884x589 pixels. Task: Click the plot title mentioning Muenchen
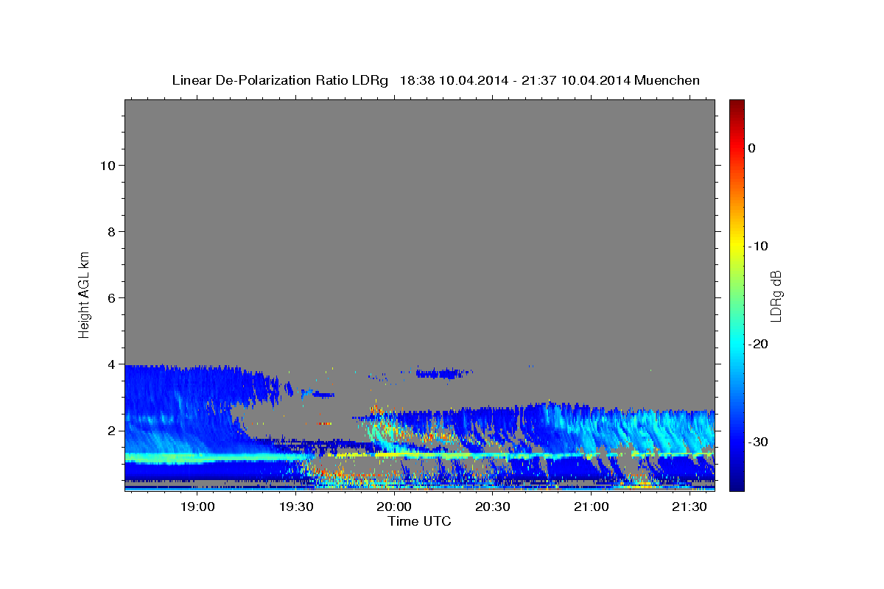pyautogui.click(x=435, y=80)
